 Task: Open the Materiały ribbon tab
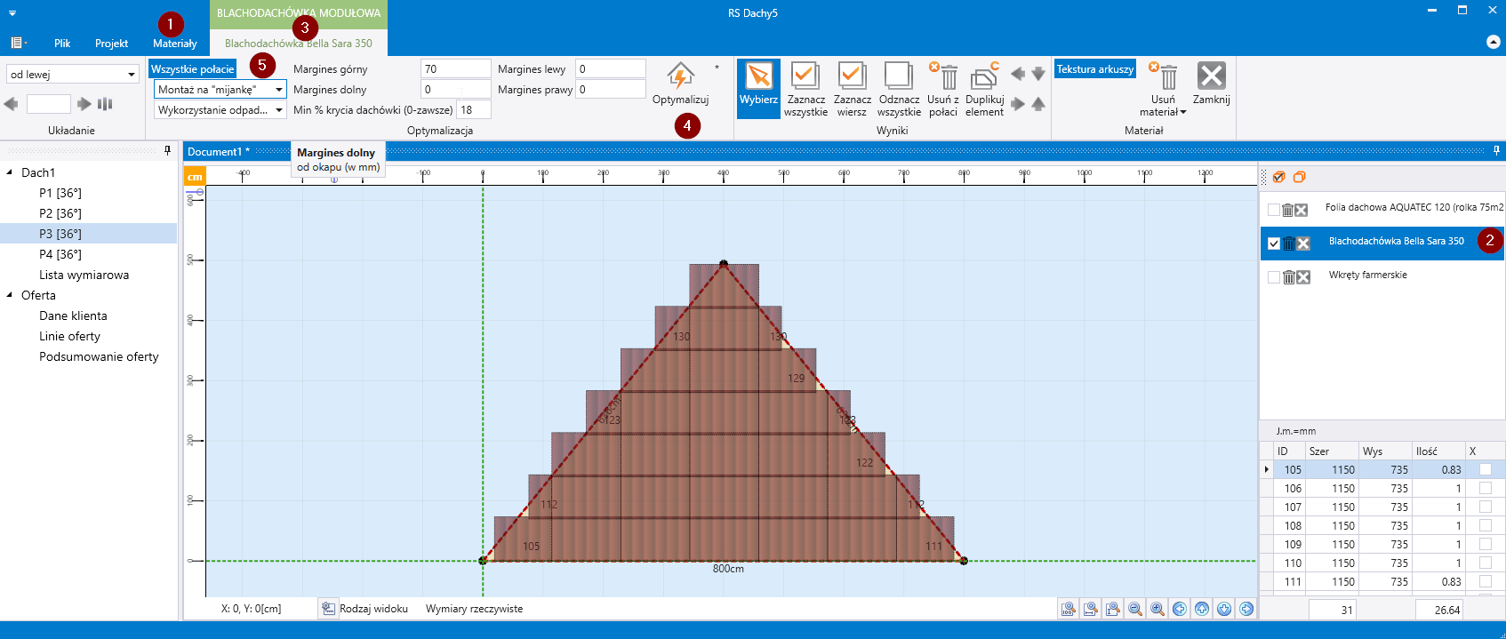point(174,44)
